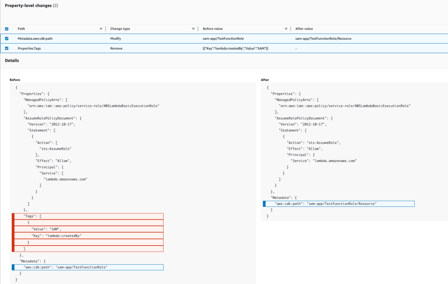Click "Effect": "Allow" in After pane
The image size is (448, 284).
pos(305,149)
